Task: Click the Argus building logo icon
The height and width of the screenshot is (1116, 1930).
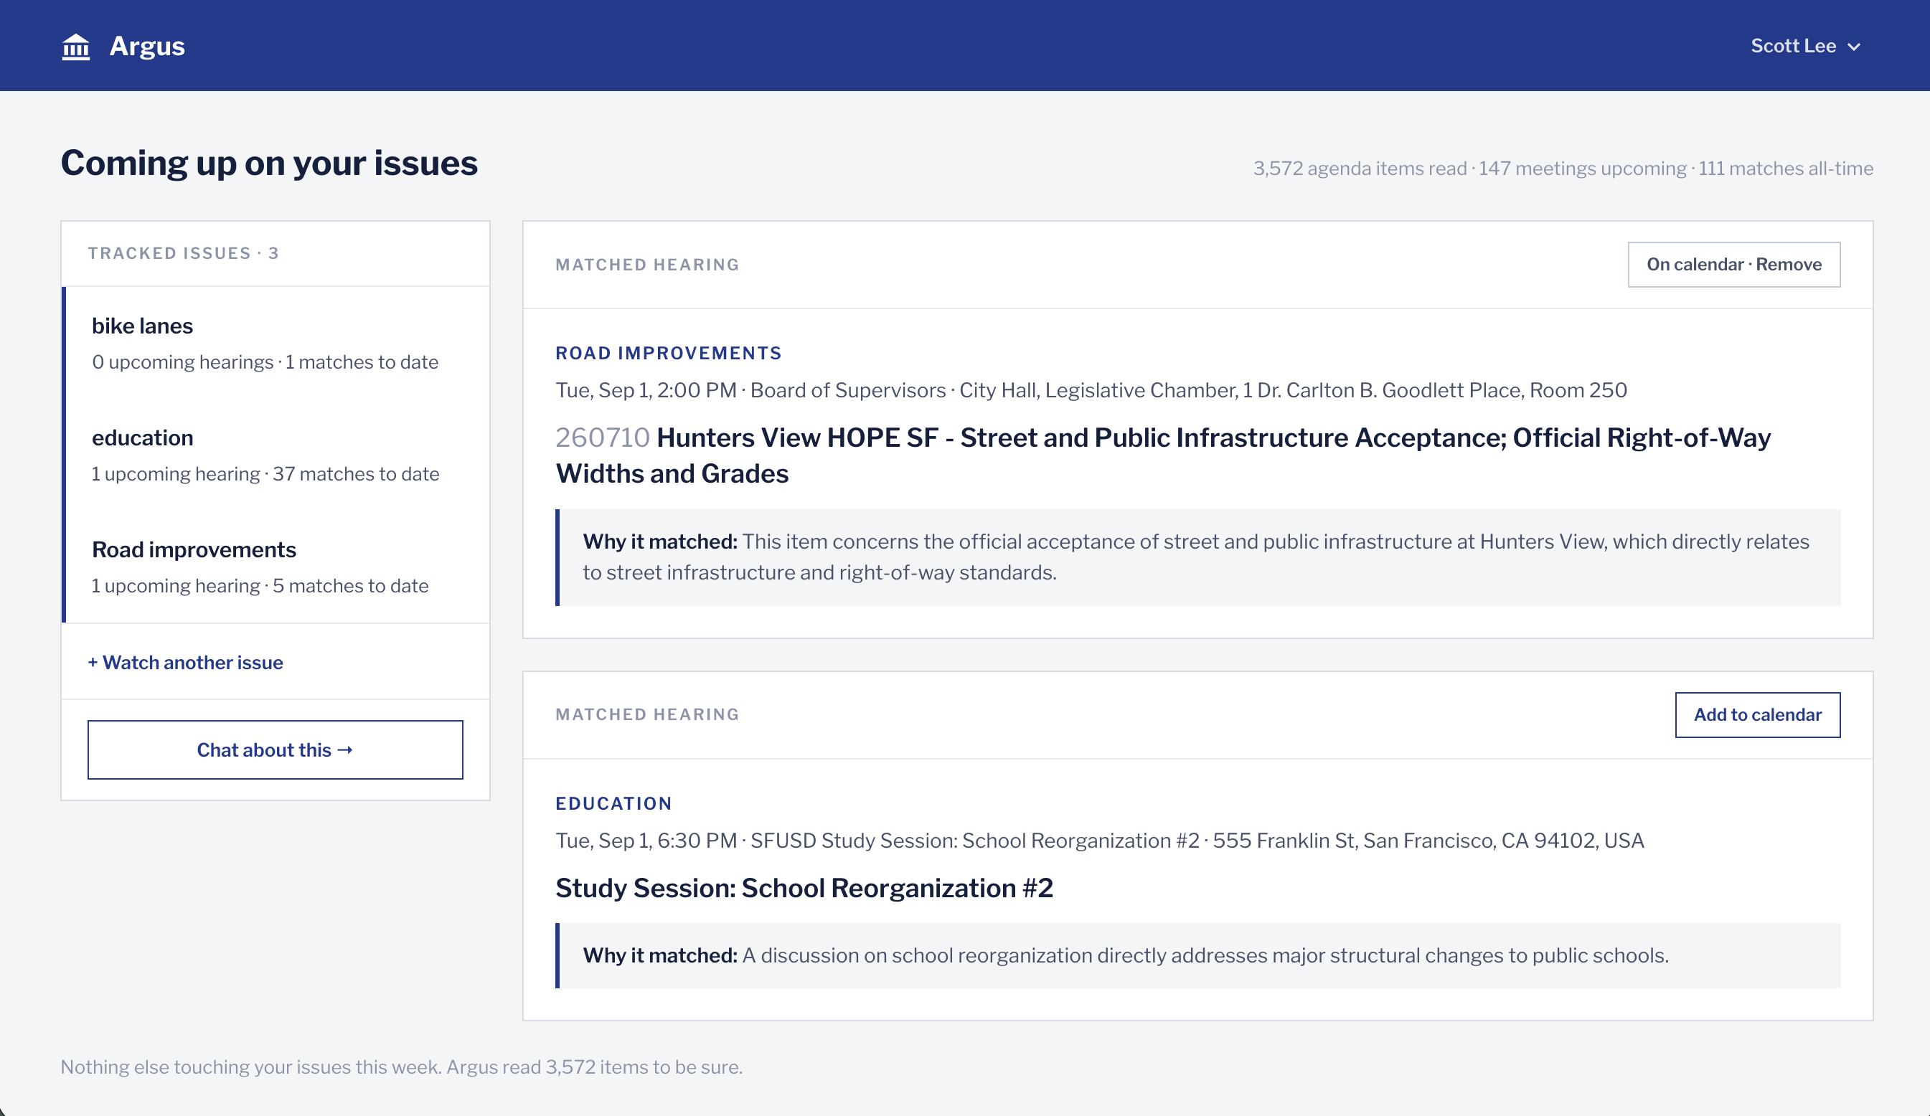Action: tap(76, 47)
